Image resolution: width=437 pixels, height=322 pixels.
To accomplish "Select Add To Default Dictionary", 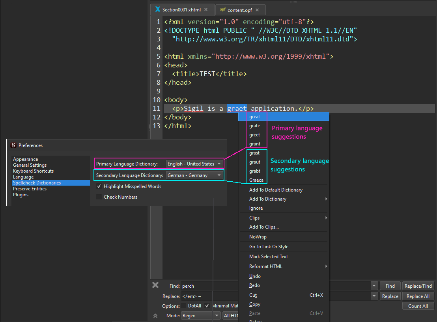I will point(276,190).
